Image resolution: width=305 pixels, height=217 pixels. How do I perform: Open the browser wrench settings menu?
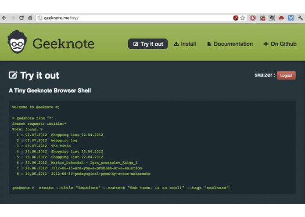[300, 18]
